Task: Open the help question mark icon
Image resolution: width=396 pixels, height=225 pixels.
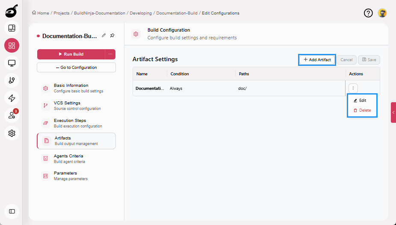Action: coord(368,13)
